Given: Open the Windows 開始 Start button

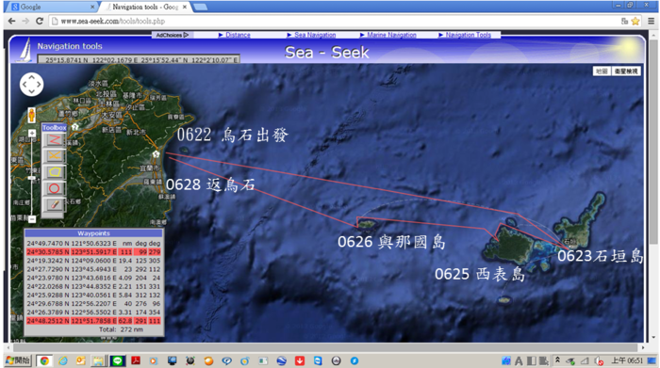Looking at the screenshot, I should coord(18,360).
